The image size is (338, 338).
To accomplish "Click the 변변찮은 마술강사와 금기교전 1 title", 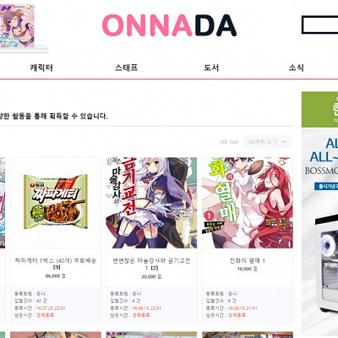I will coord(151,264).
